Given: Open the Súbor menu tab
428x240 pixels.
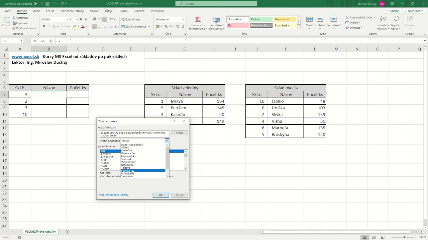Looking at the screenshot, I should tap(7, 11).
